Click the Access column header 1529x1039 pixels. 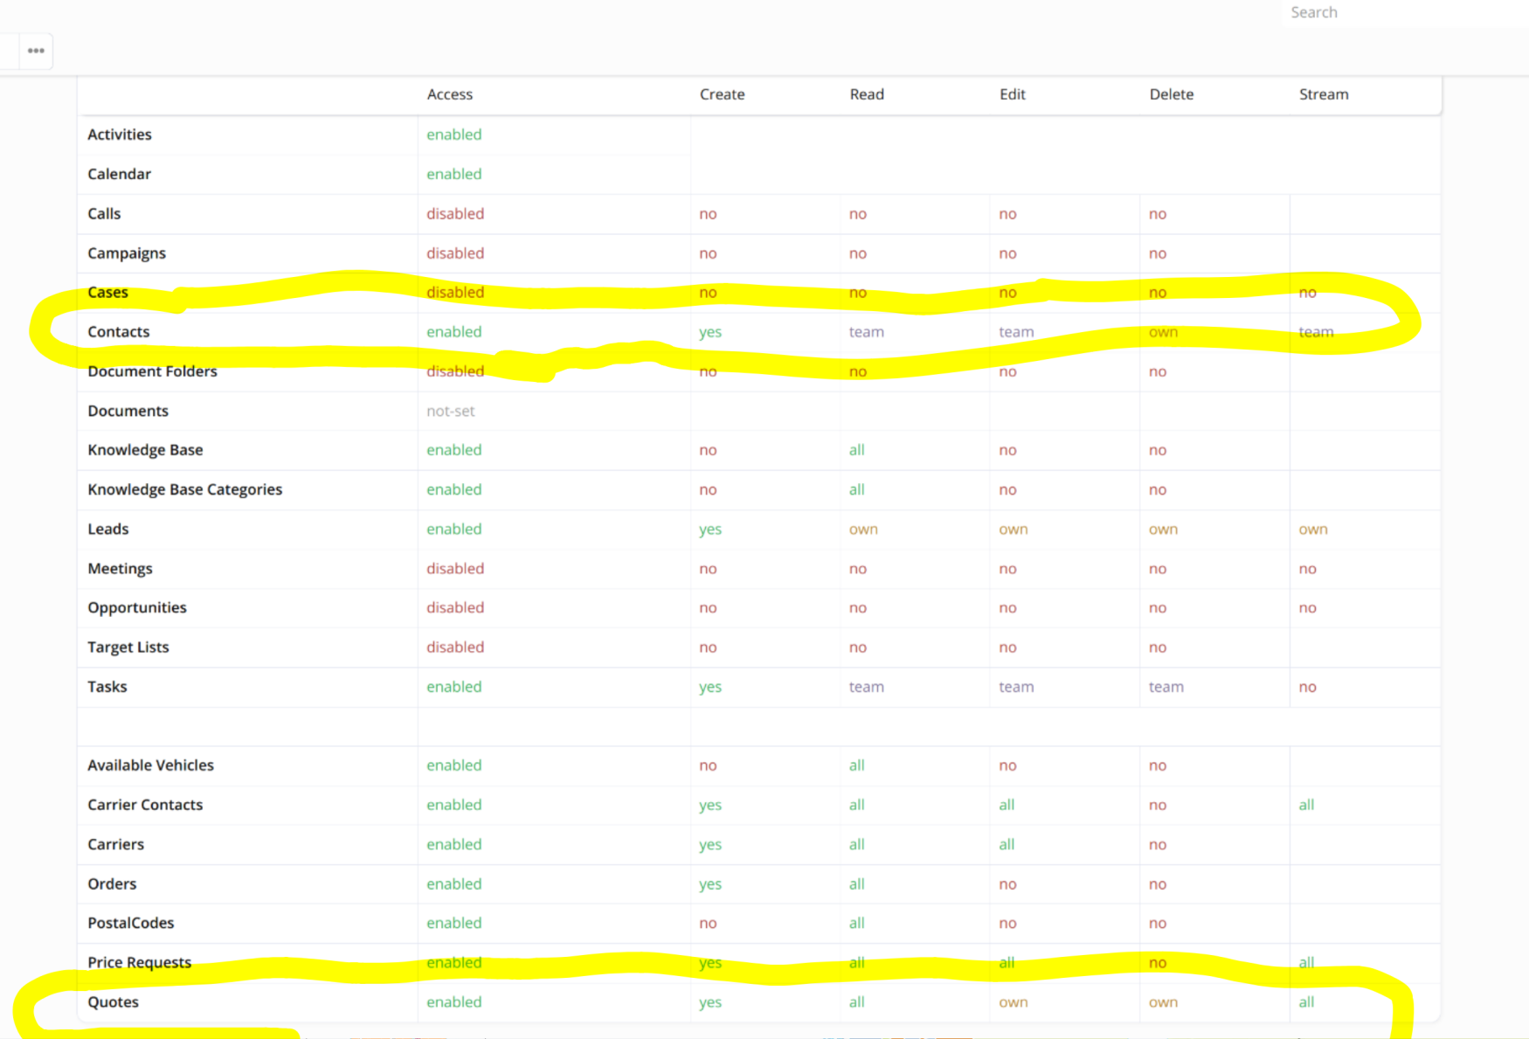pos(449,94)
